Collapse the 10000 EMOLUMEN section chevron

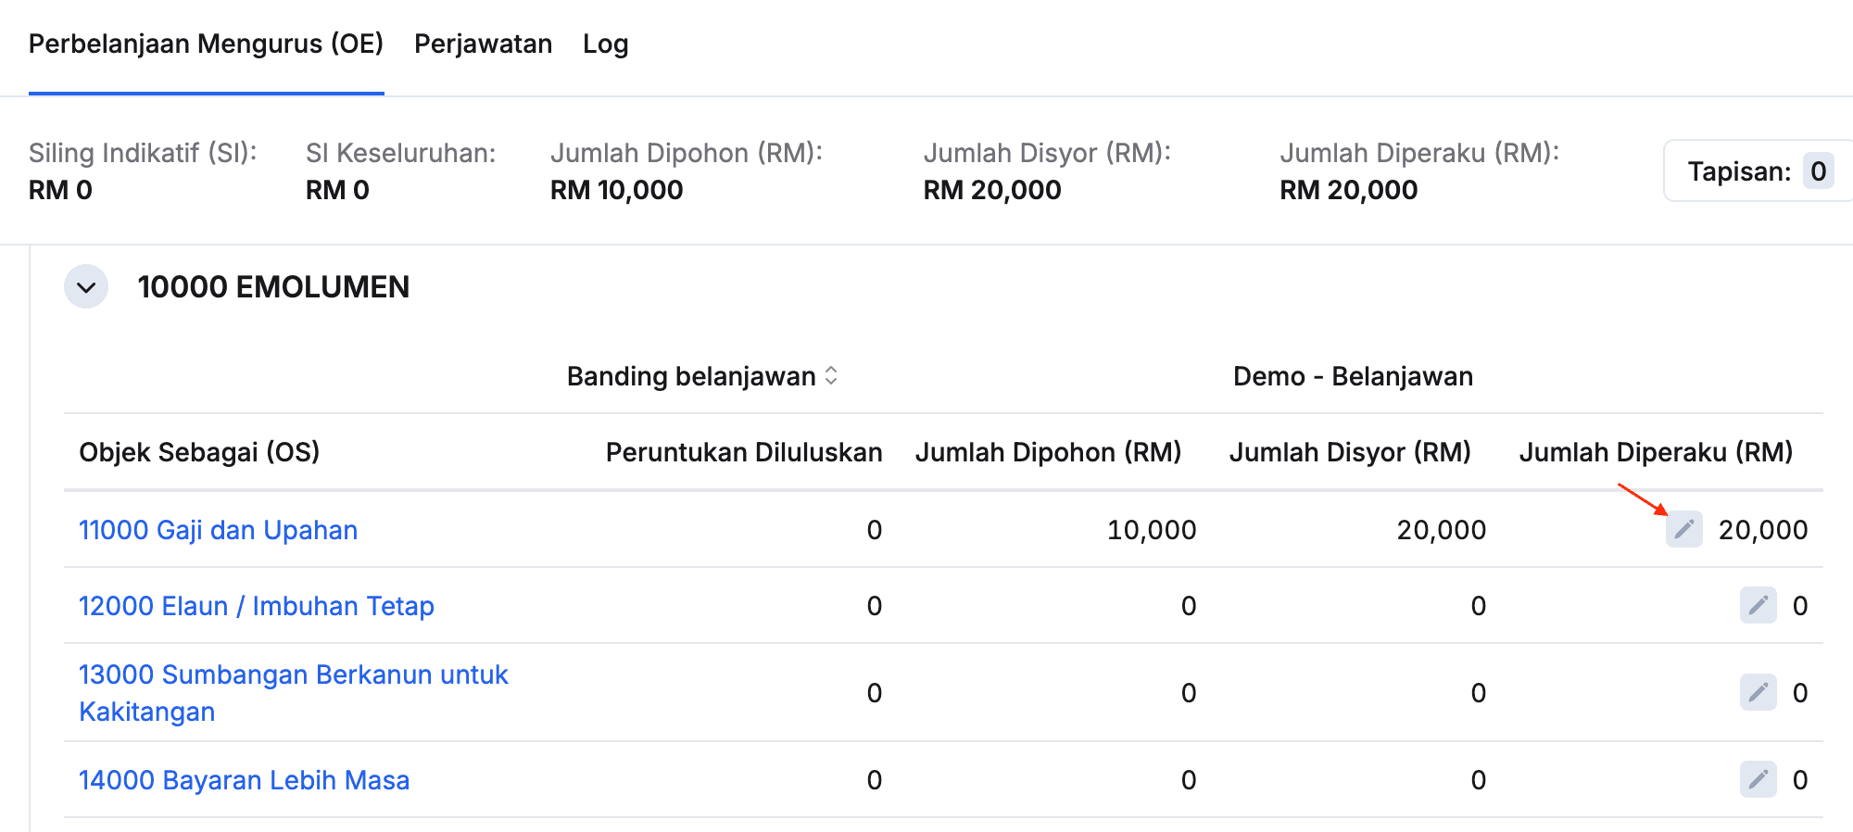[86, 287]
